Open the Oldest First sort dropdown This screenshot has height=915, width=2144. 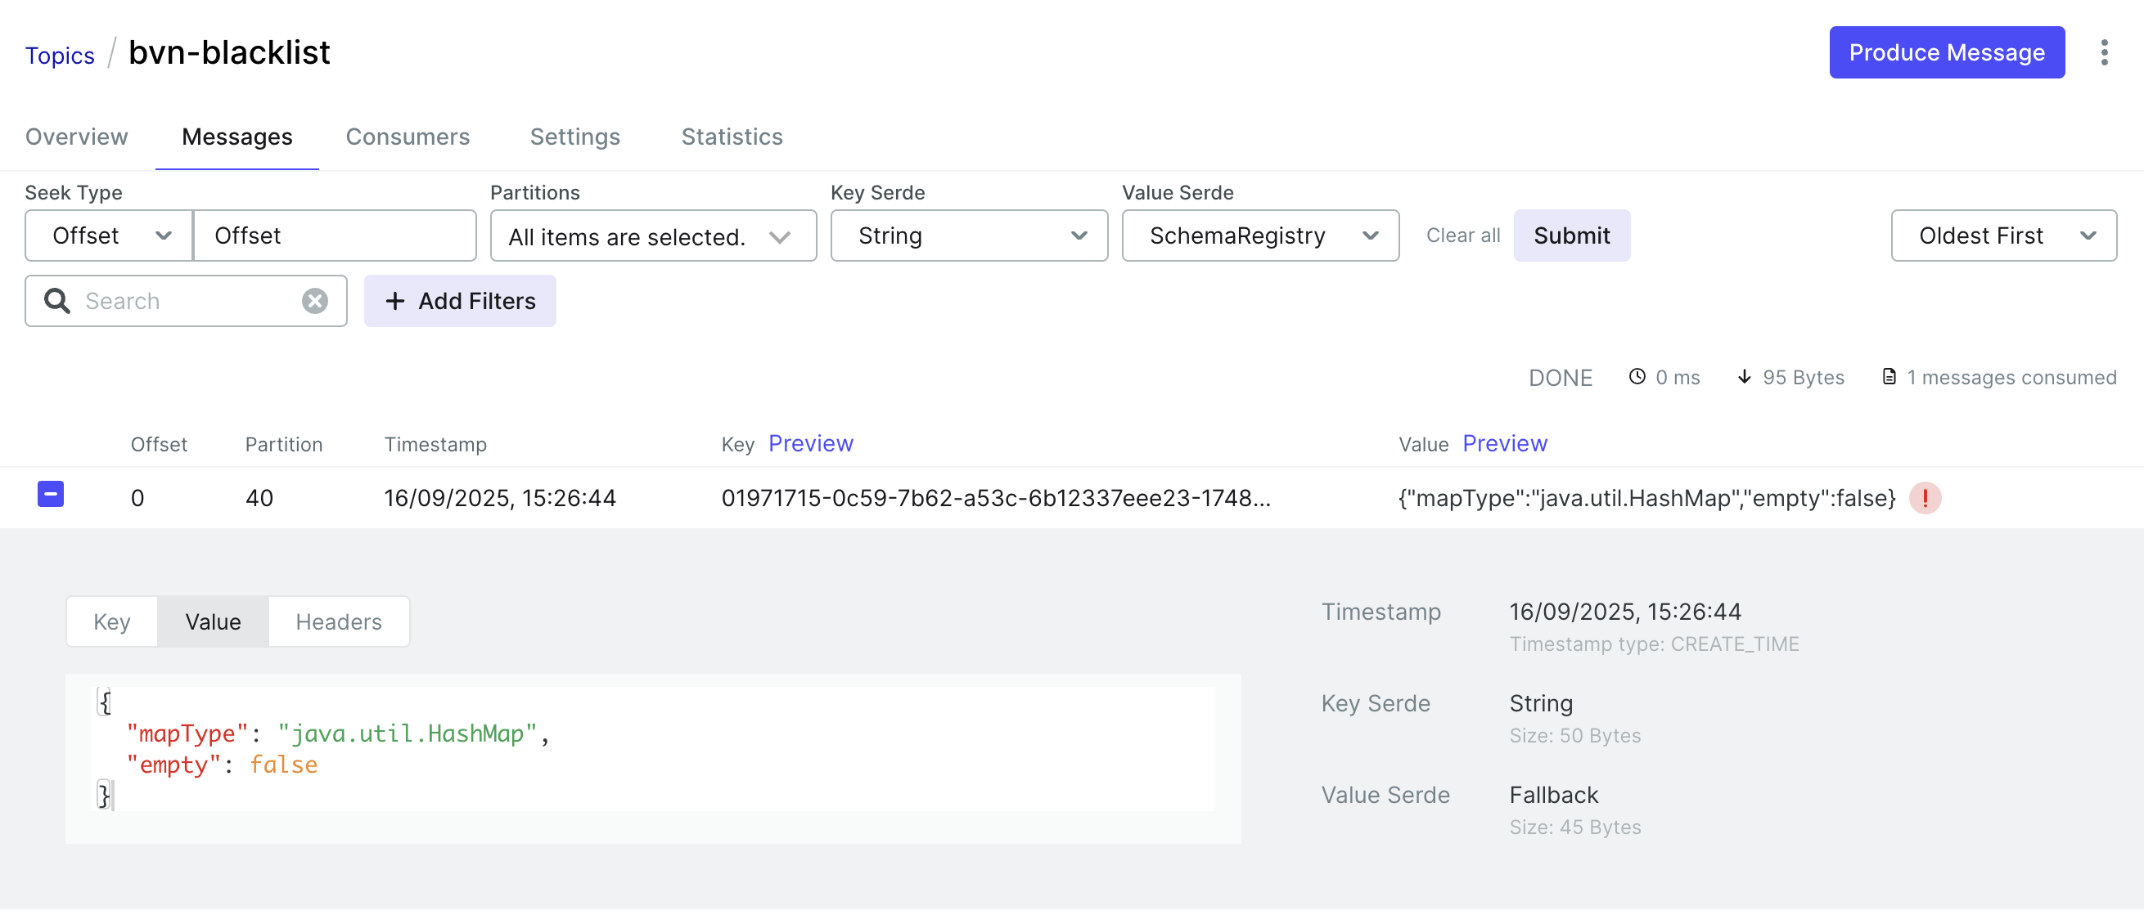coord(2002,235)
